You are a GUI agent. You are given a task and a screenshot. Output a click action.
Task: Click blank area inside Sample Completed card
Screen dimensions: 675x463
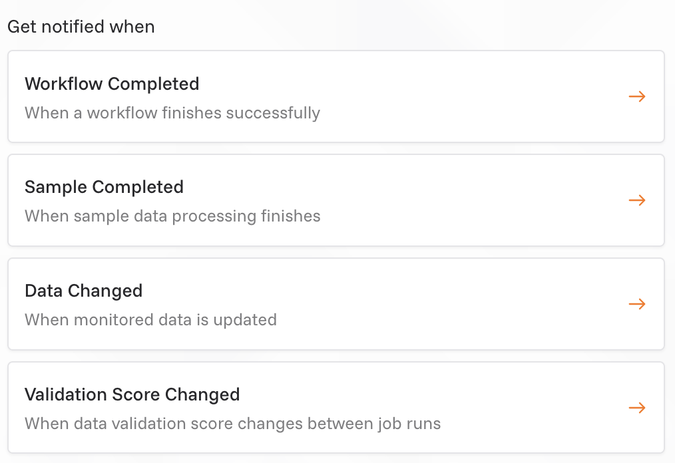coord(466,200)
